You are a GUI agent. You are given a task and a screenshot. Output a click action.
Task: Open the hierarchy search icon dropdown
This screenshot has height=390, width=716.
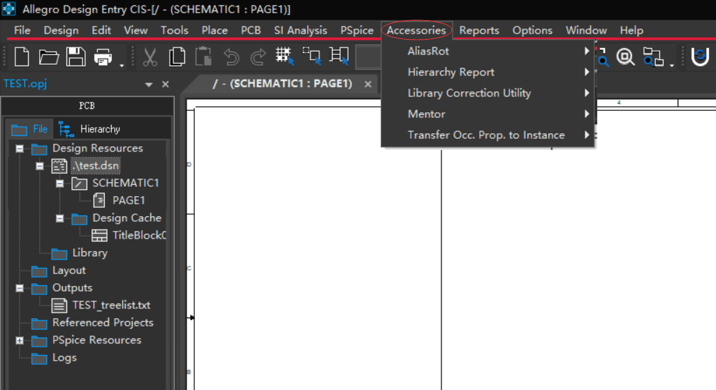tap(672, 66)
